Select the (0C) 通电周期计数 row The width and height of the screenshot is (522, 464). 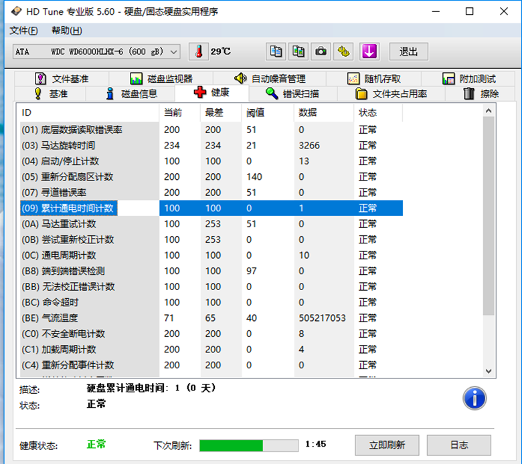click(211, 255)
